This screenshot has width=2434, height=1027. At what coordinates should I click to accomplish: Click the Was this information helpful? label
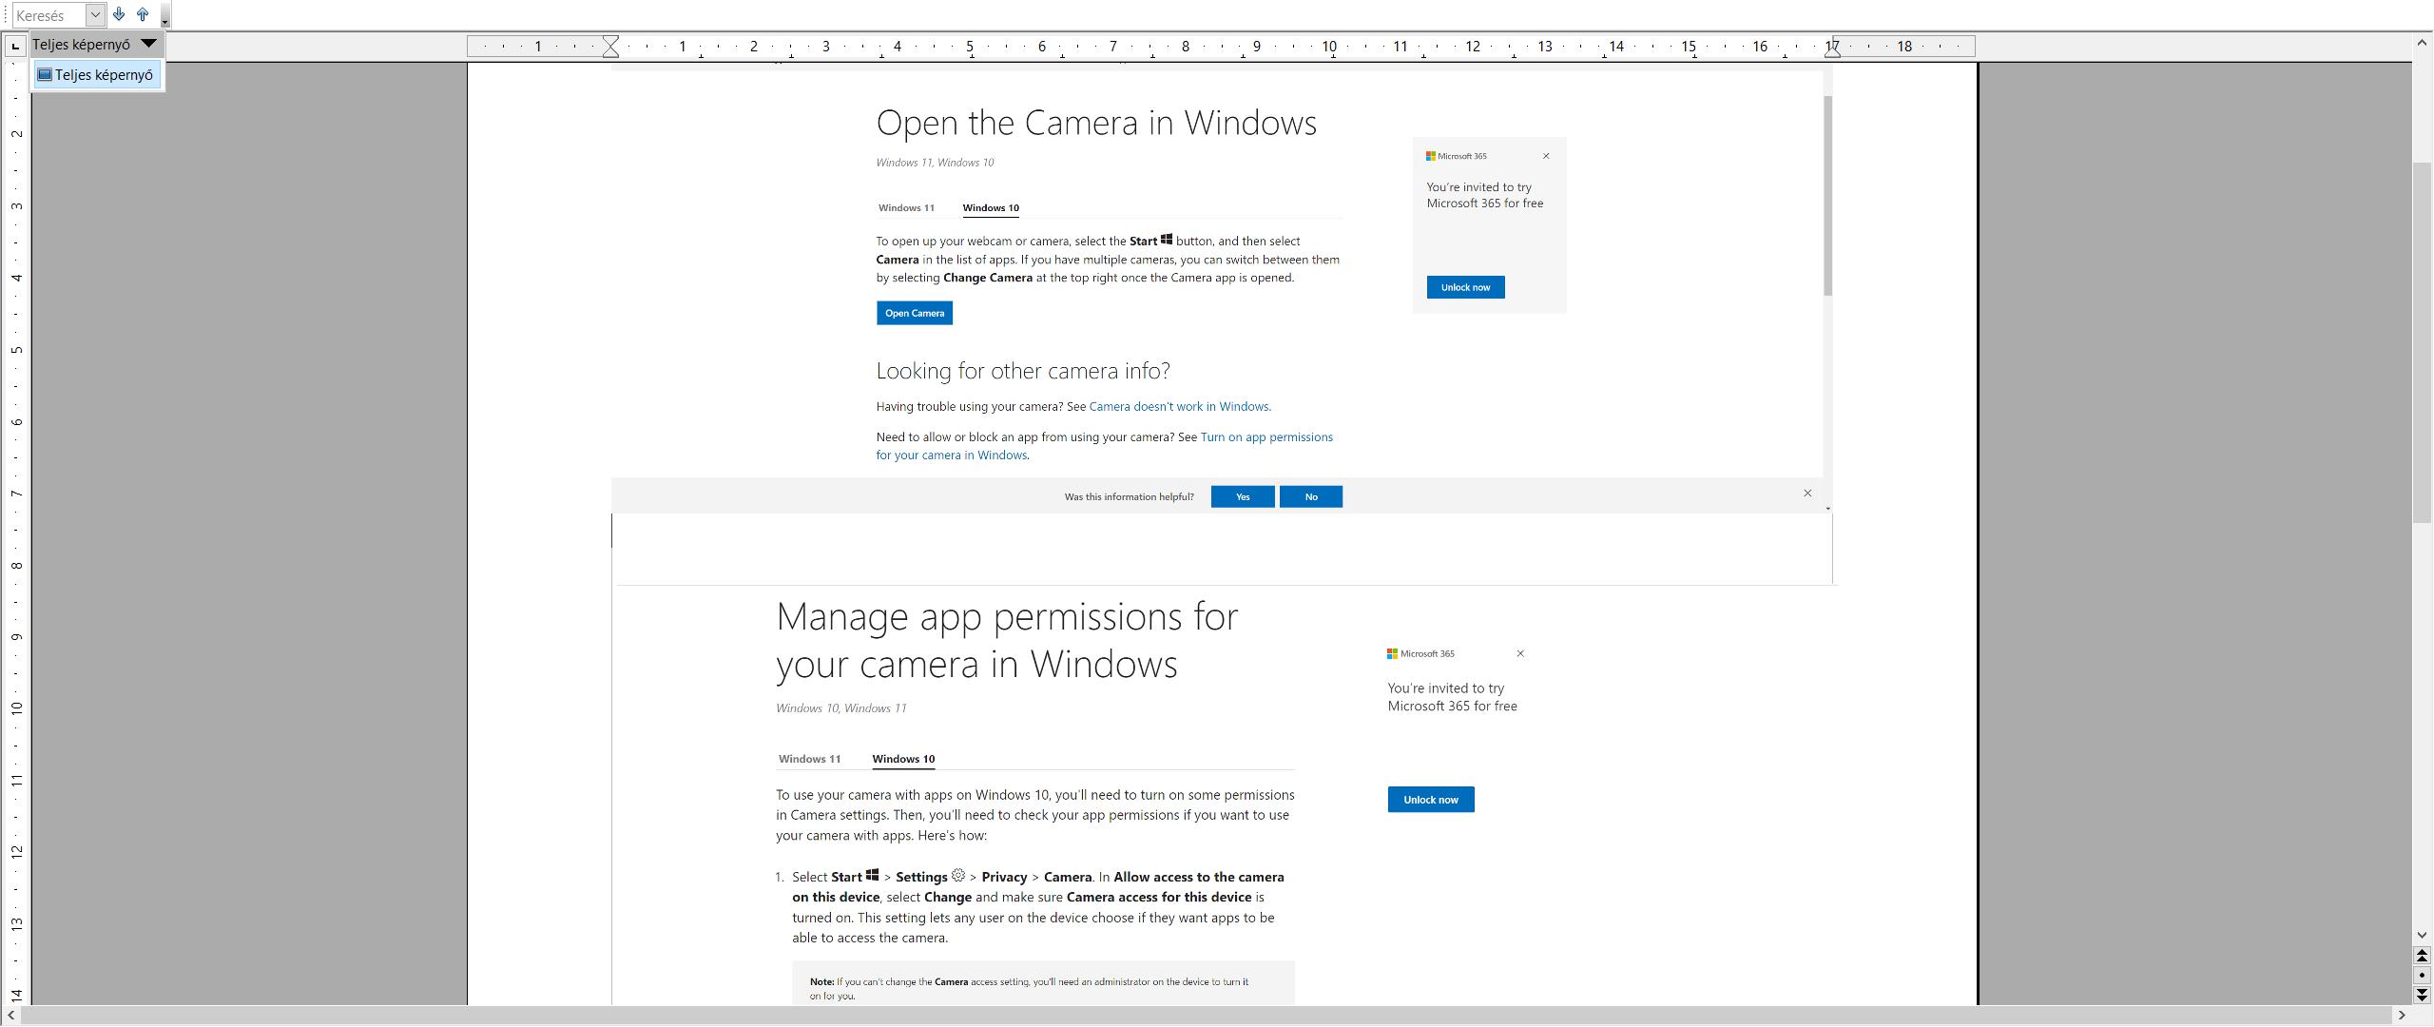[1129, 496]
